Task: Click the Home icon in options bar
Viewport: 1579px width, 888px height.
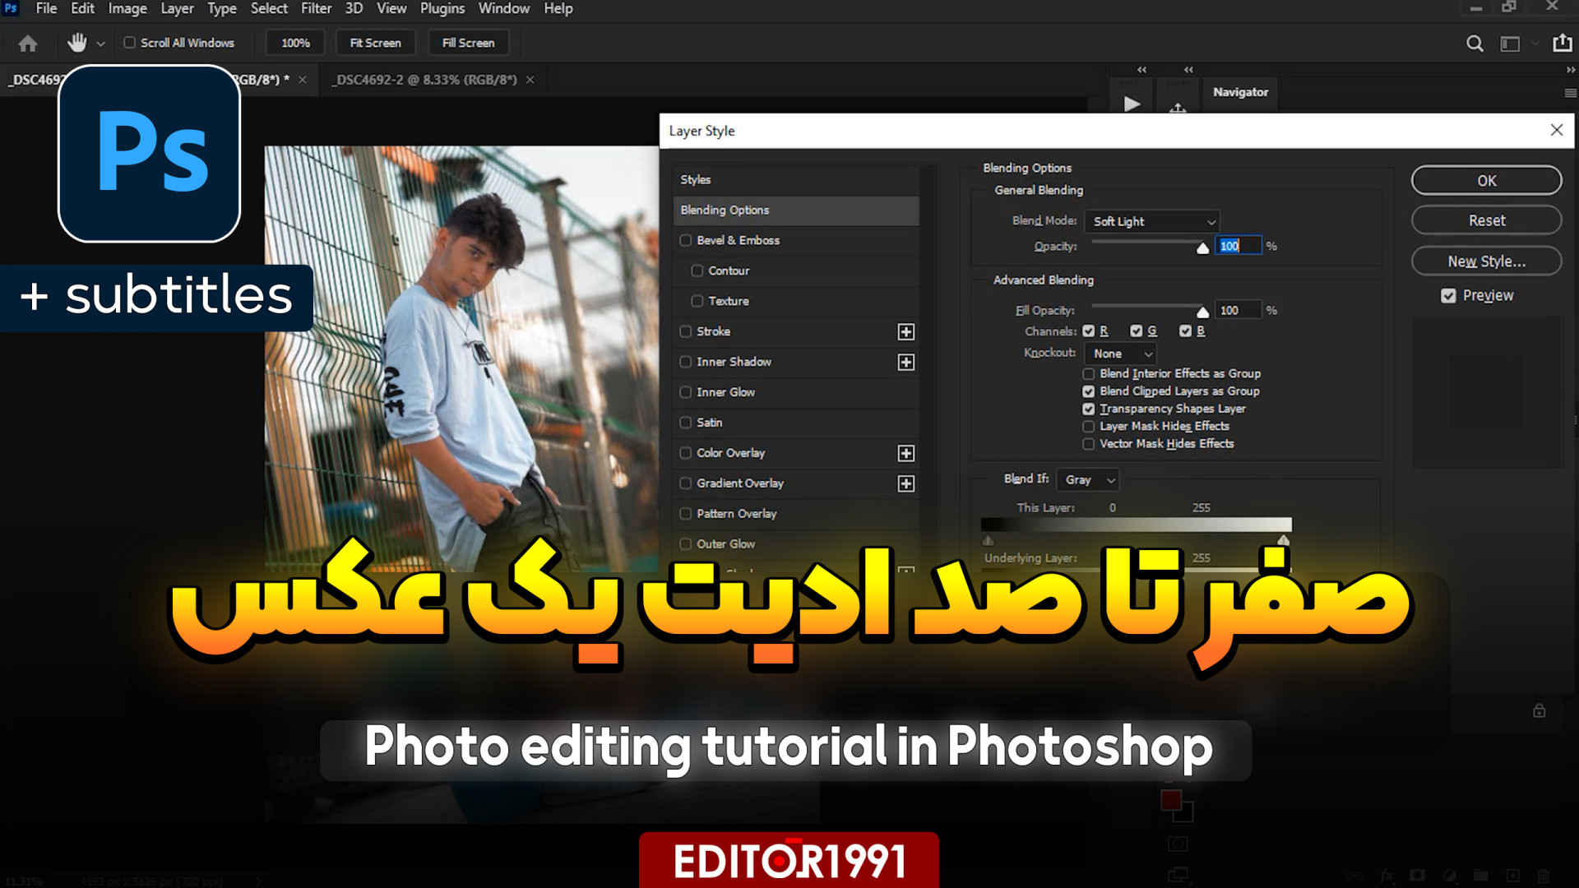Action: click(x=28, y=44)
